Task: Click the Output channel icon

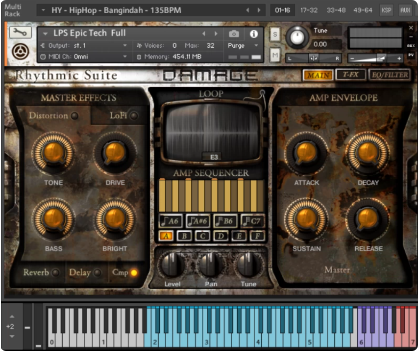Action: (x=42, y=46)
